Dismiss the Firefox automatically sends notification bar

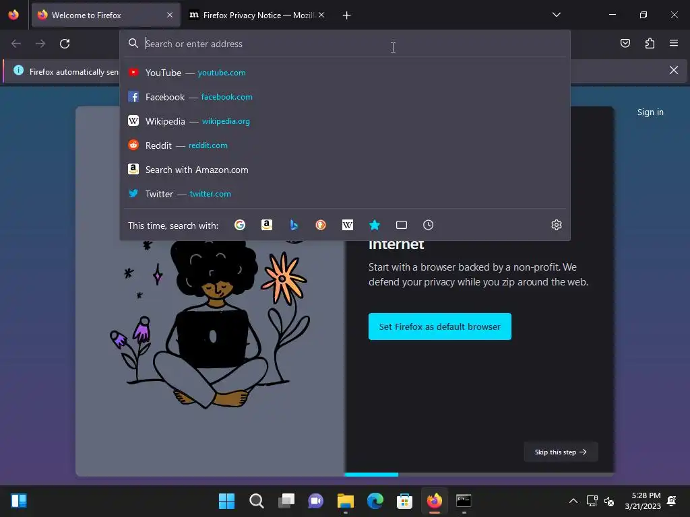674,70
